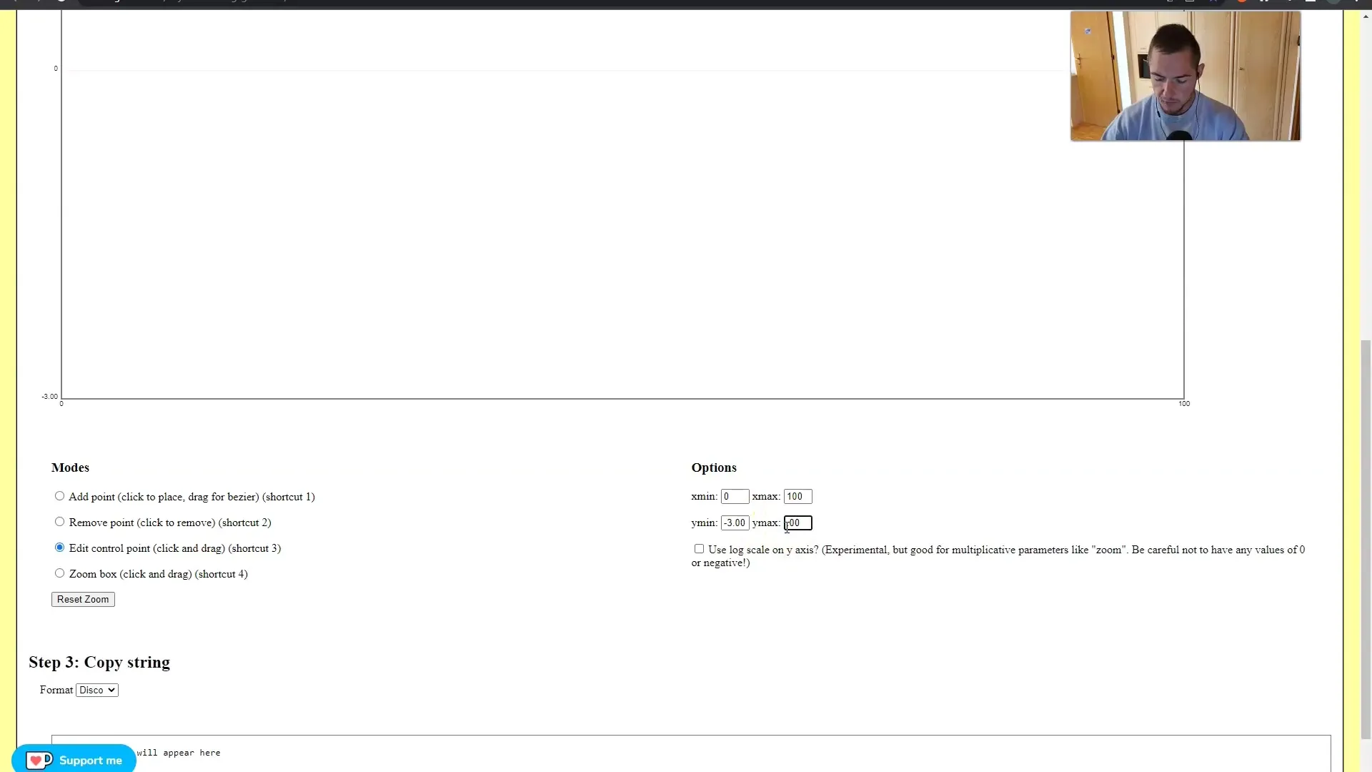Click xmin input field value 0
Screen dimensions: 1372x772
734,496
